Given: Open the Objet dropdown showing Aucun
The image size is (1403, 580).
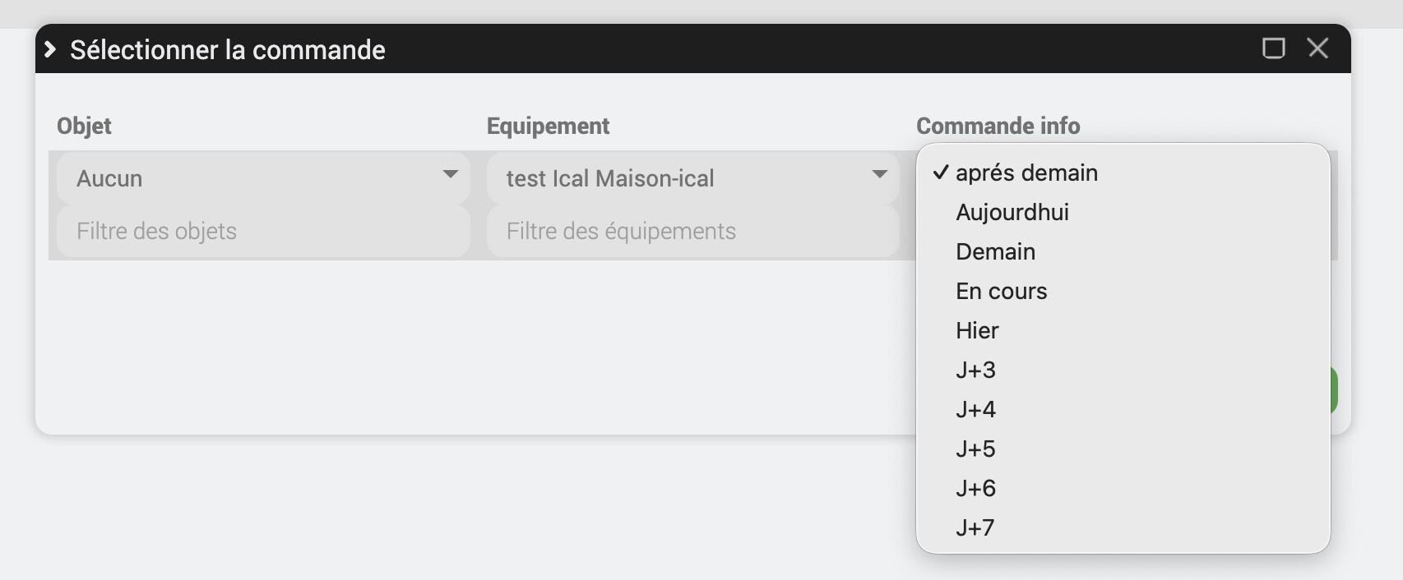Looking at the screenshot, I should [x=263, y=178].
